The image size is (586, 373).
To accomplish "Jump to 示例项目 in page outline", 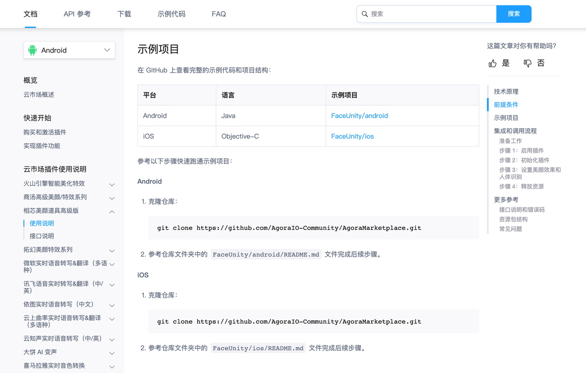I will (x=506, y=118).
